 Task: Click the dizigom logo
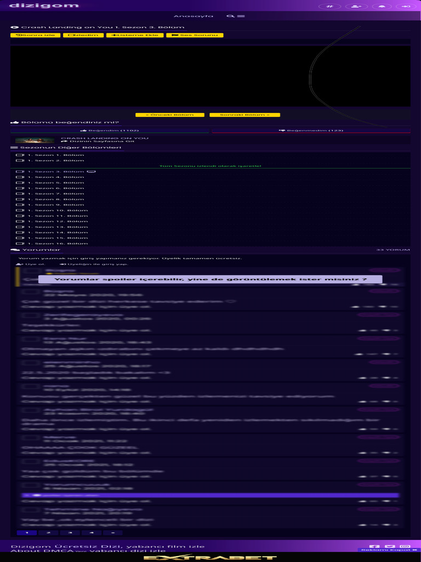click(x=44, y=5)
